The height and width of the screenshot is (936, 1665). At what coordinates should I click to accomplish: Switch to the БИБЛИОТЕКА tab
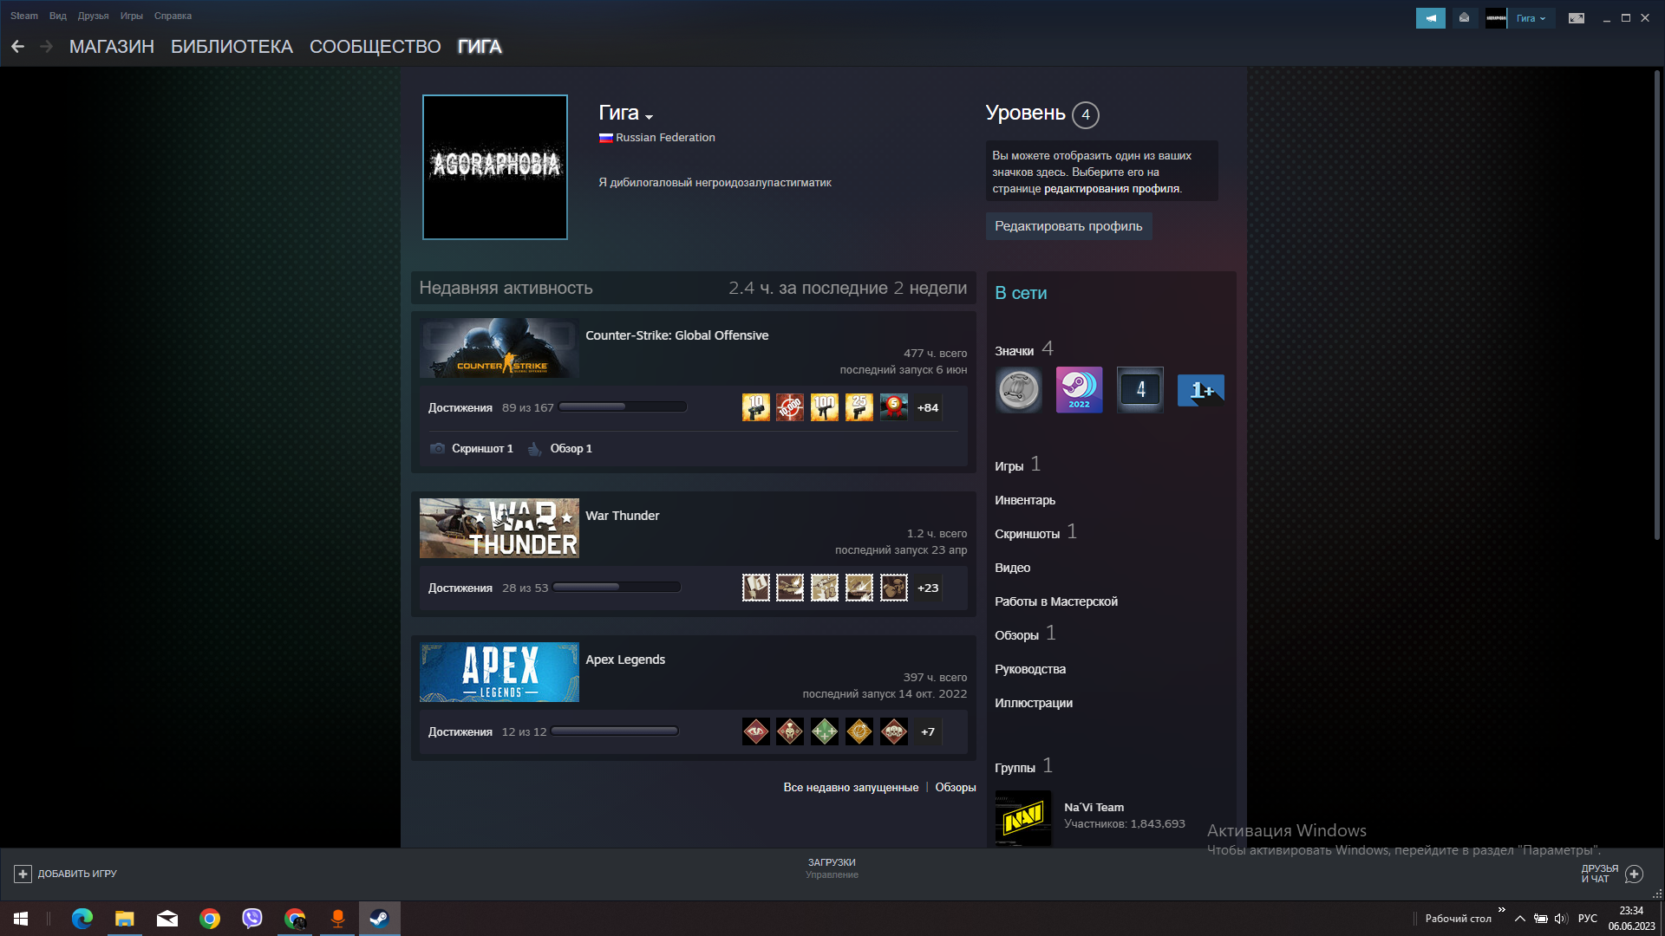coord(231,47)
